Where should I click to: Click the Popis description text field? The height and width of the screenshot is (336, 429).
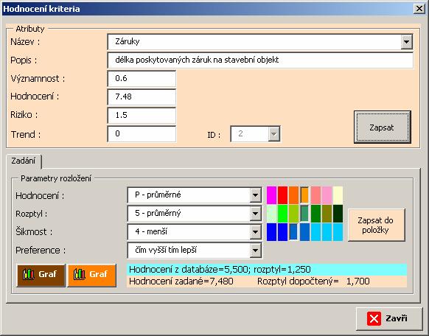260,60
